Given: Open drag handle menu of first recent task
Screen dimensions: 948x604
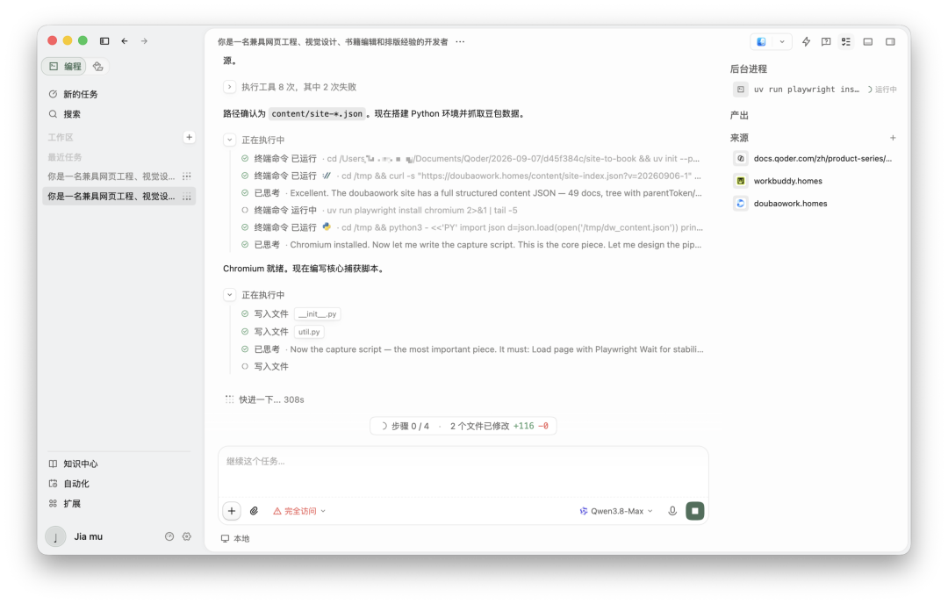Looking at the screenshot, I should click(x=187, y=176).
